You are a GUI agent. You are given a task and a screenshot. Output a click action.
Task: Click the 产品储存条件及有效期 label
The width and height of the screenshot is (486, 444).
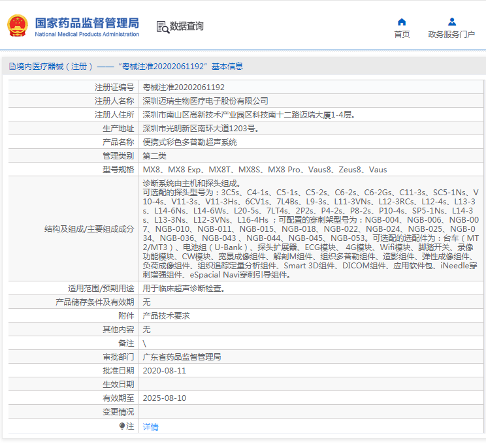(x=95, y=302)
